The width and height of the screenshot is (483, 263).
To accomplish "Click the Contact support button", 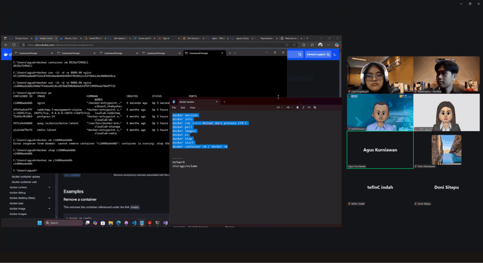I will [318, 54].
